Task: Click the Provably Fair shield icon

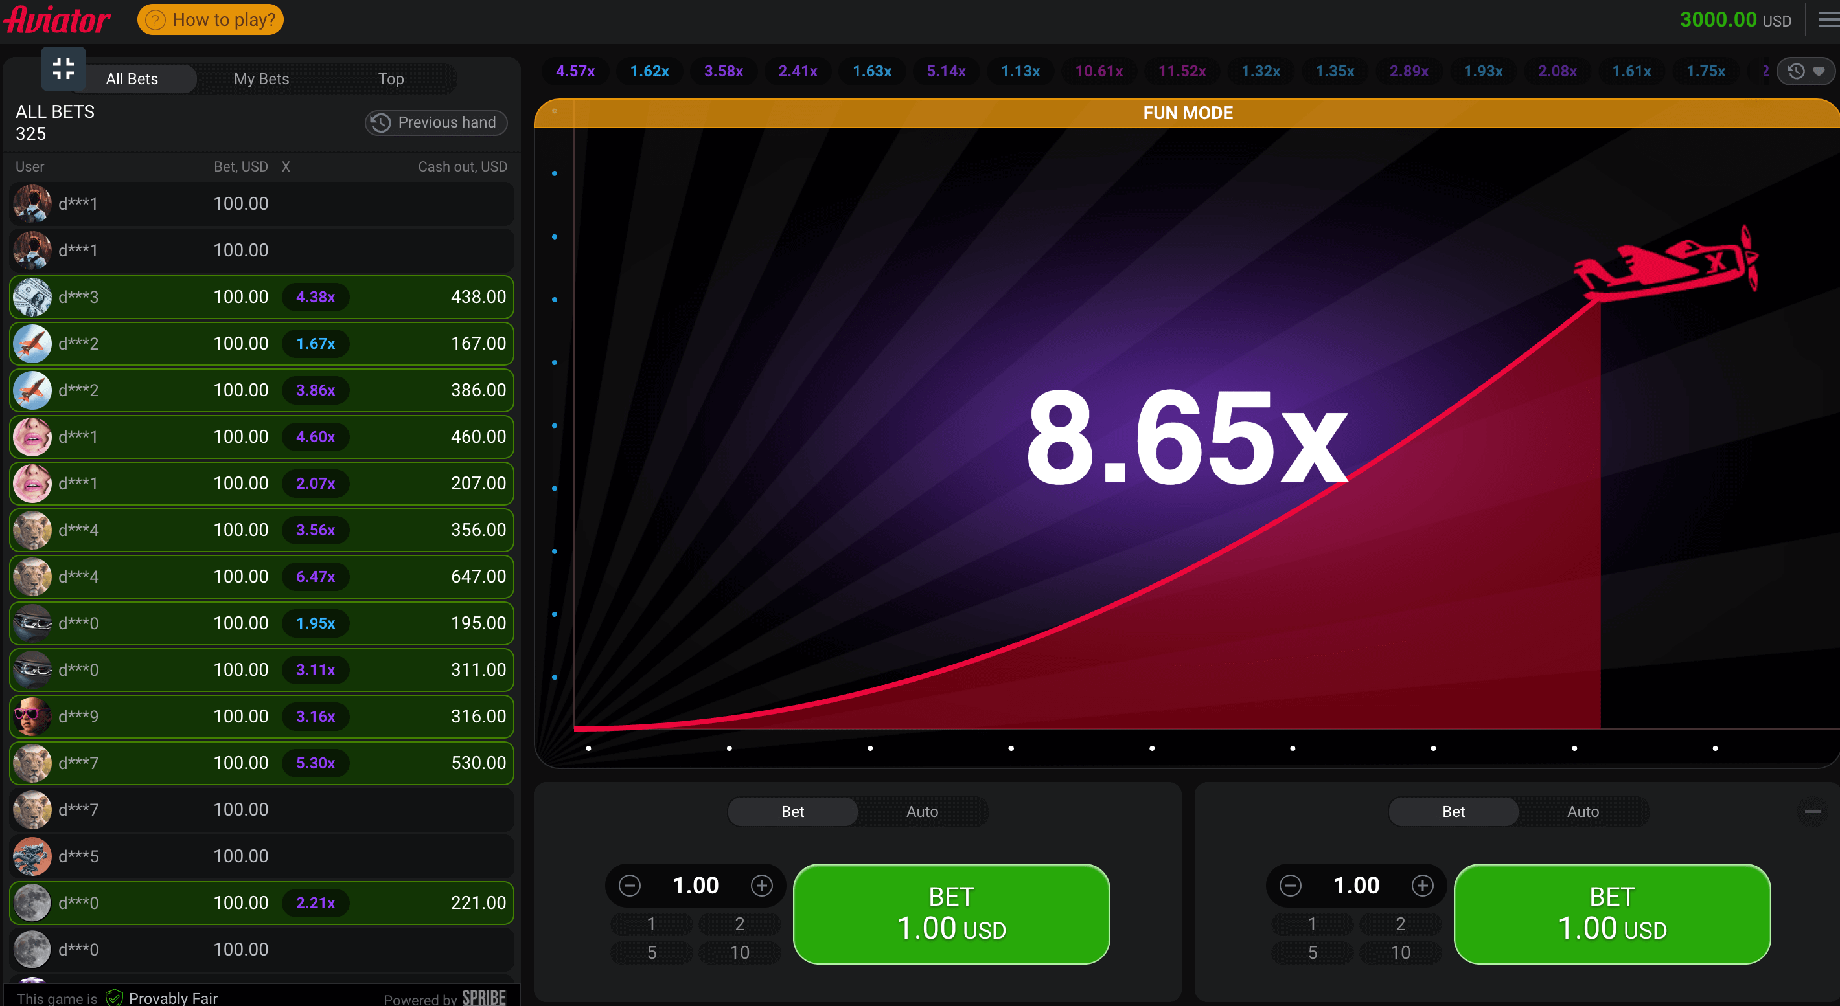Action: (114, 997)
